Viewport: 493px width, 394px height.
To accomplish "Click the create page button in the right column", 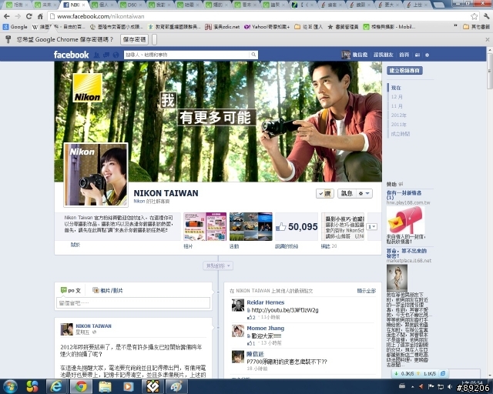I will [404, 70].
